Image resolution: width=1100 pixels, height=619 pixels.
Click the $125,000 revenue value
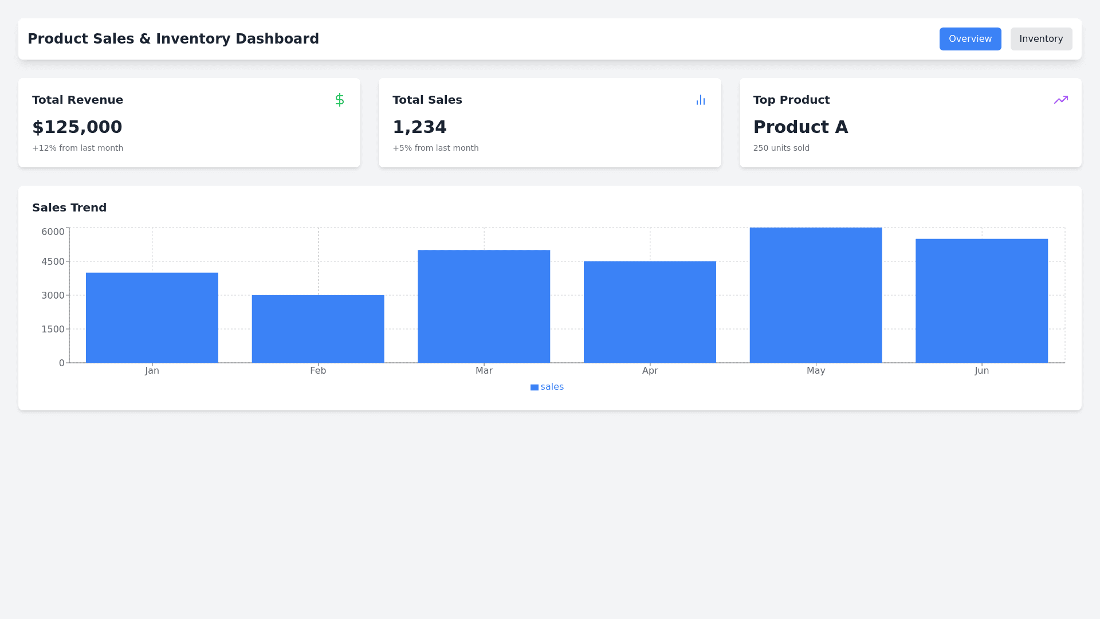pyautogui.click(x=77, y=127)
